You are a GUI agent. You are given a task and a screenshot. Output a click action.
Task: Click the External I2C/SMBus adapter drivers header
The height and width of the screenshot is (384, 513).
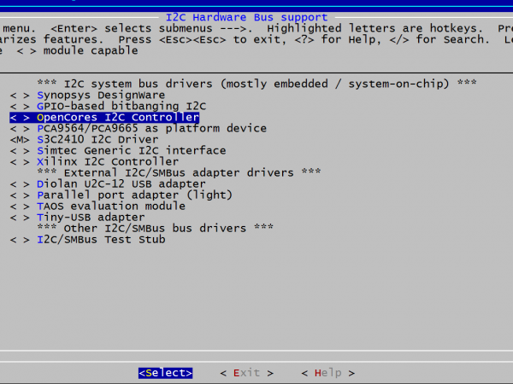click(x=179, y=172)
